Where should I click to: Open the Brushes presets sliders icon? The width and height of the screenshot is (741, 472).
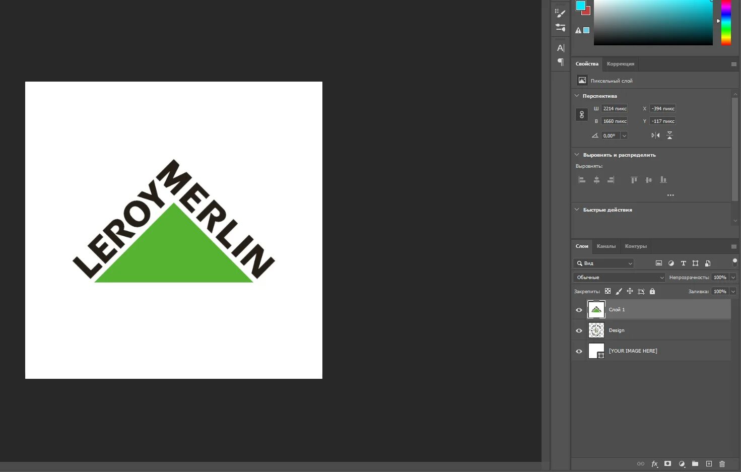click(x=560, y=28)
